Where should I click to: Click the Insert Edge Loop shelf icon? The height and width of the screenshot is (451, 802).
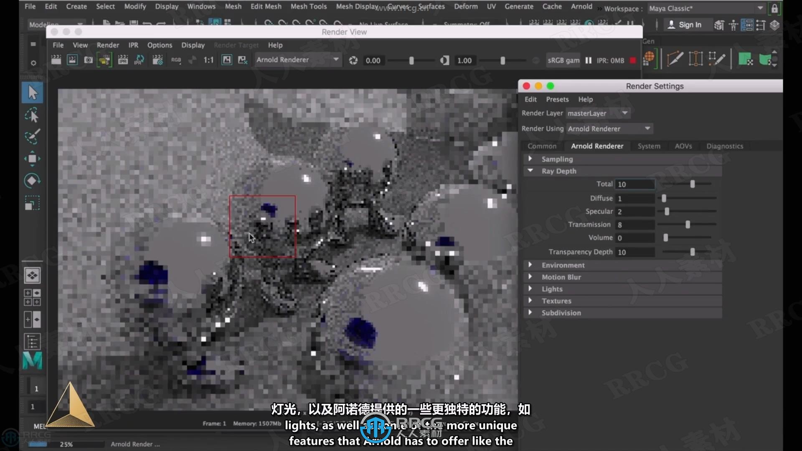[695, 59]
